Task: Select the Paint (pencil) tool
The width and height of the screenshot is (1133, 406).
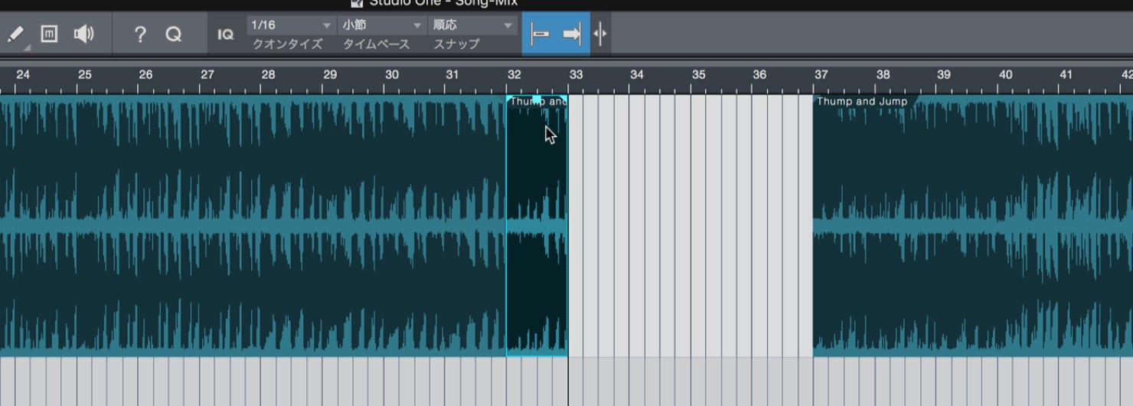Action: (x=15, y=34)
